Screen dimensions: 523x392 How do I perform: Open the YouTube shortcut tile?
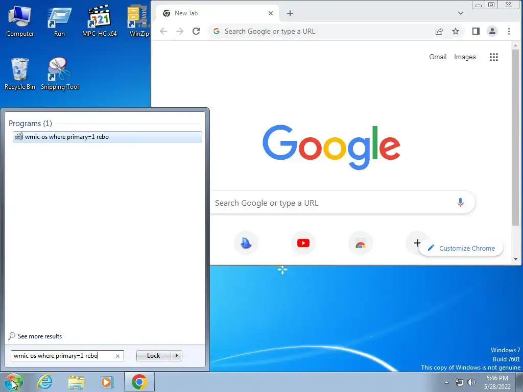(303, 243)
